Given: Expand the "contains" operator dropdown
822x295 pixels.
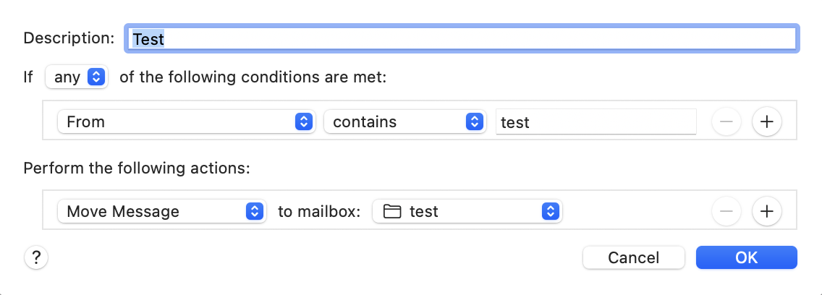Looking at the screenshot, I should tap(404, 122).
